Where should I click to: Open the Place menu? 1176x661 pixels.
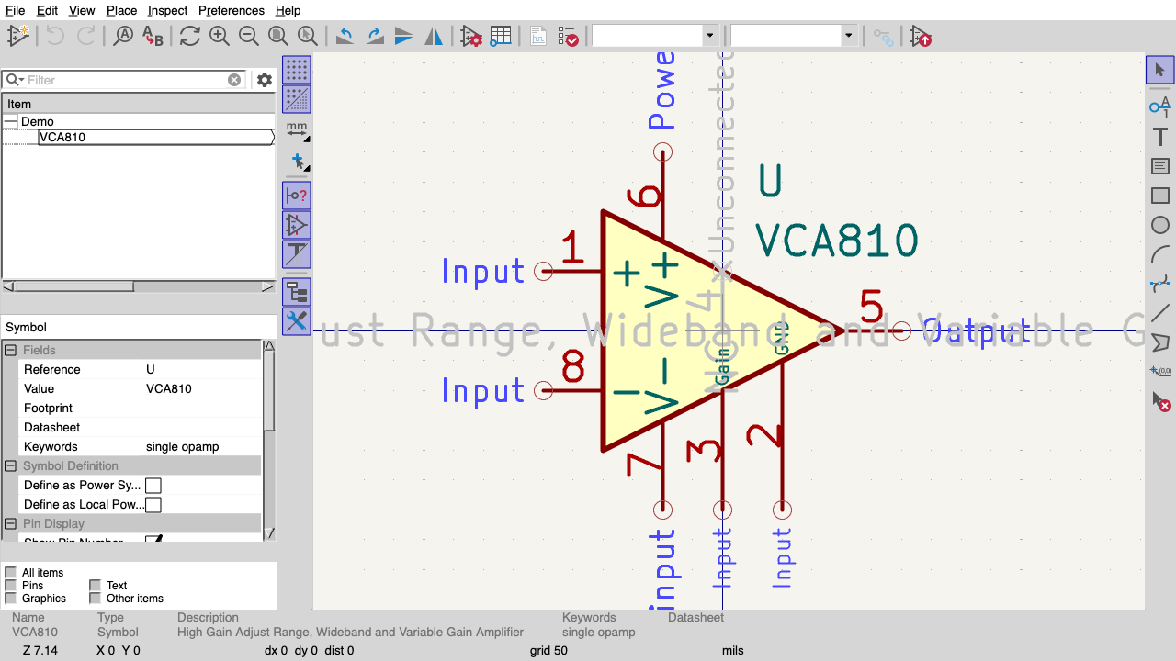(x=121, y=10)
